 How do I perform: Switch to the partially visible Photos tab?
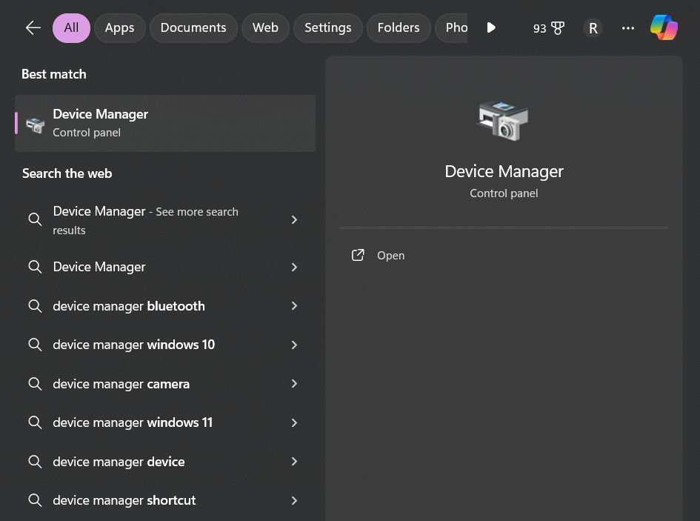(x=451, y=28)
